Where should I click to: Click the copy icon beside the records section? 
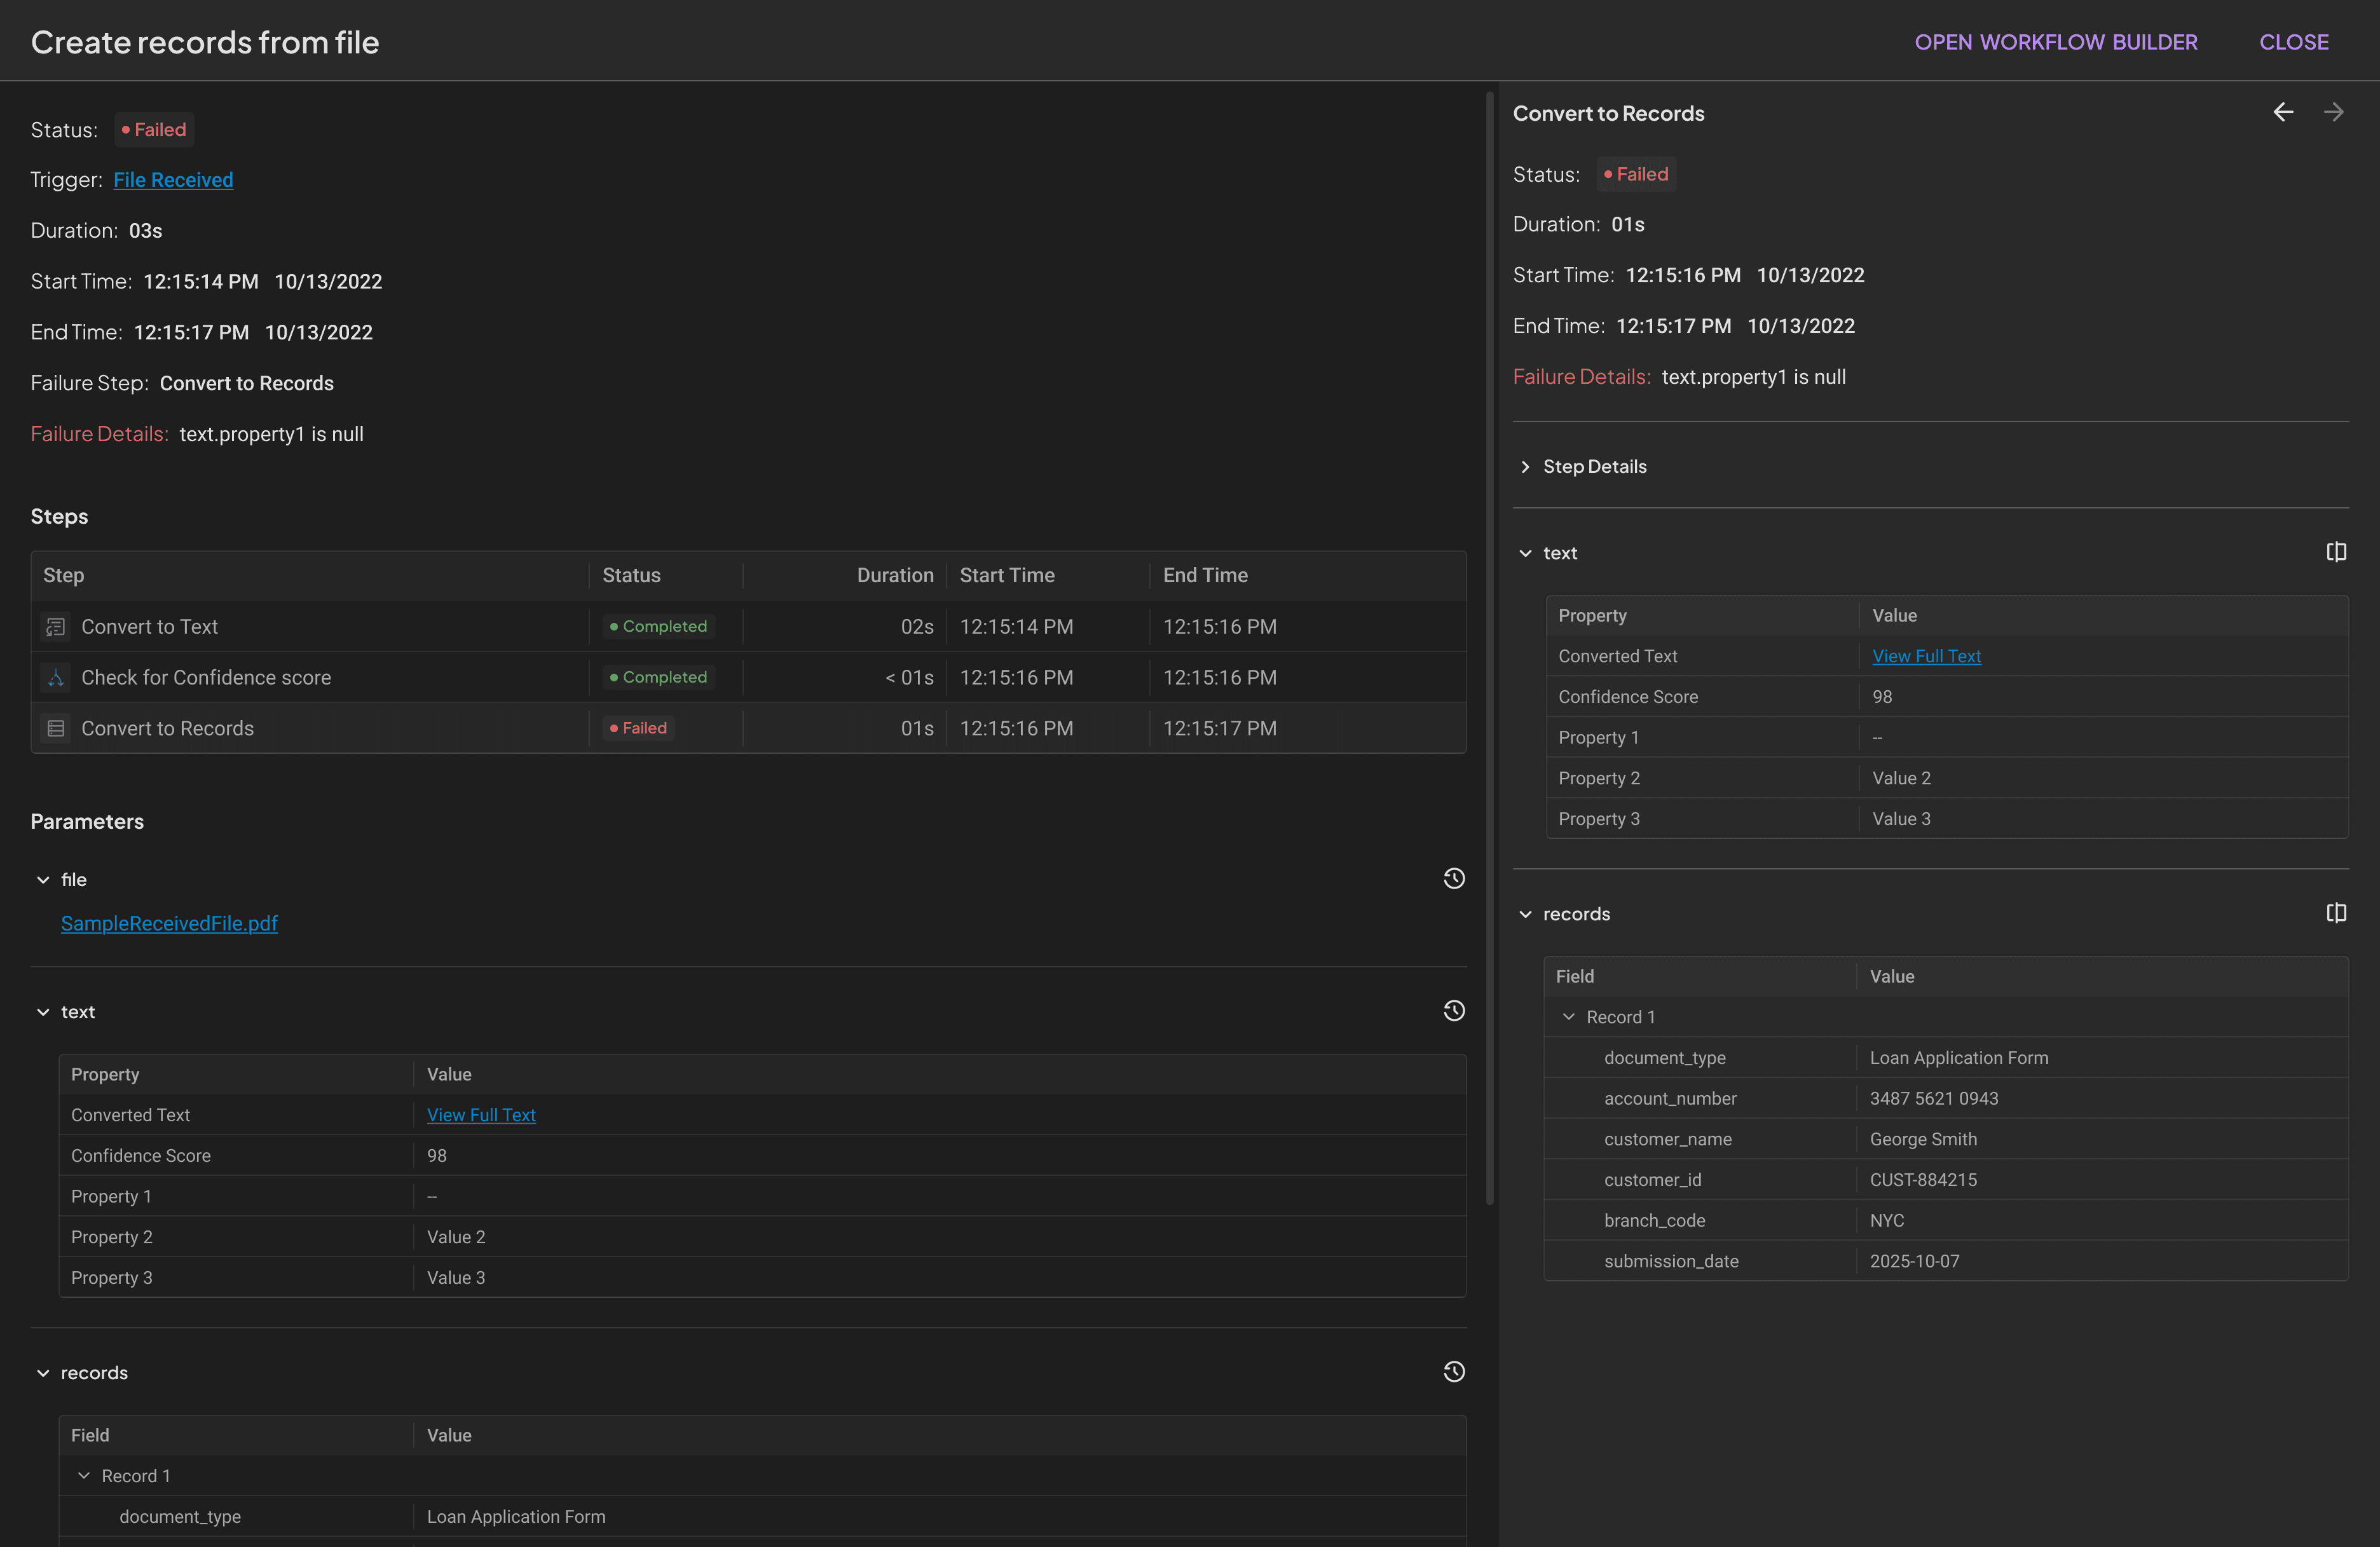[2336, 912]
